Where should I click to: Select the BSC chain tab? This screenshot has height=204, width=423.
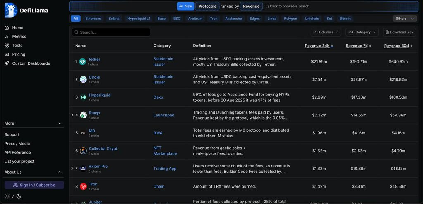(177, 19)
